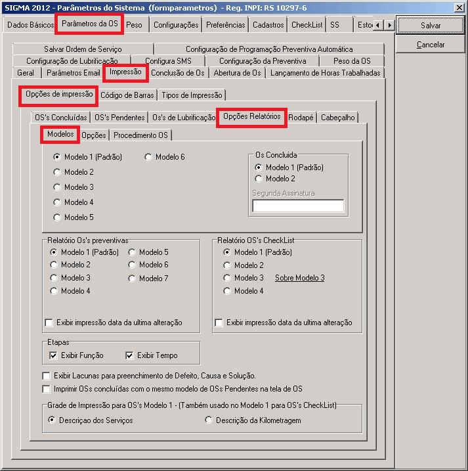Screen dimensions: 468x471
Task: Open the Código de Barras tab
Action: tap(127, 95)
